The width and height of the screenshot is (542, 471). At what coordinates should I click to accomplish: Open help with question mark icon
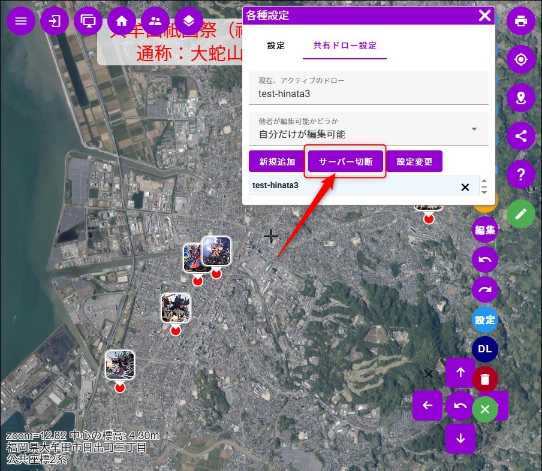pos(520,174)
